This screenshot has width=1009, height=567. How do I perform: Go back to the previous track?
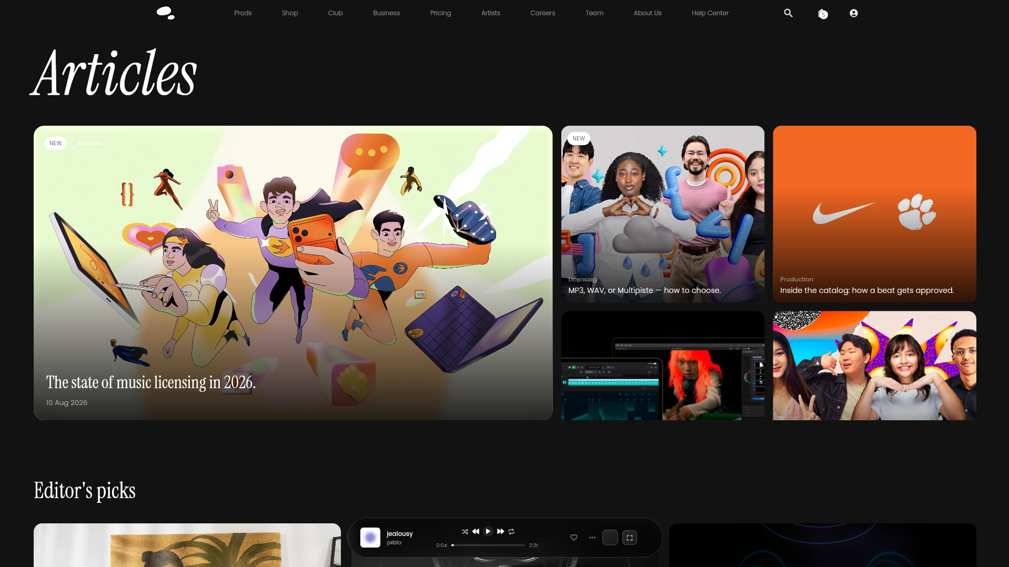(476, 531)
